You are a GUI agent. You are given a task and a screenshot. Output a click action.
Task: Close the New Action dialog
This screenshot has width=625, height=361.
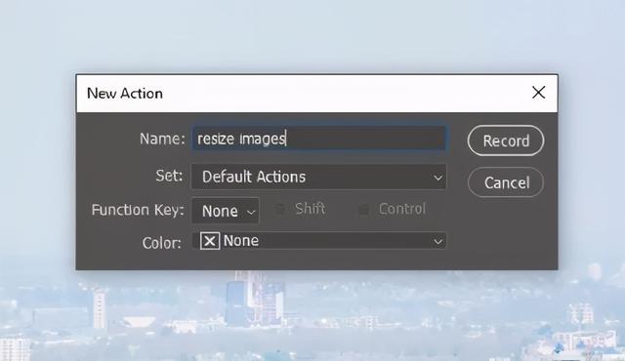pos(538,93)
